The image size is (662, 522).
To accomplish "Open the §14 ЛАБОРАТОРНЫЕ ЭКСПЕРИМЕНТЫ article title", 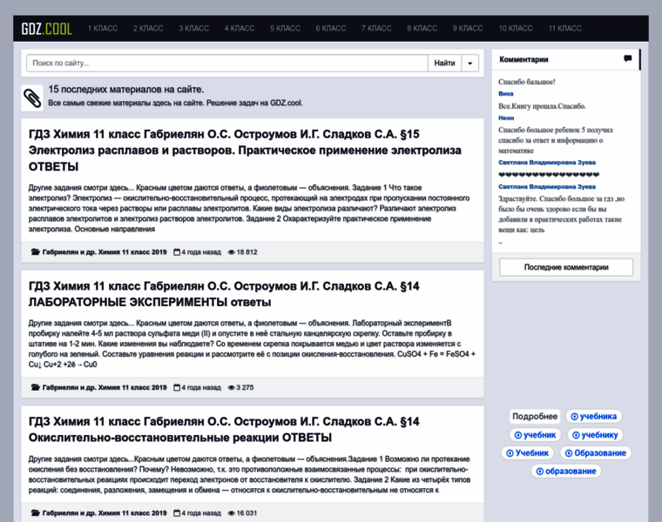I will point(224,294).
